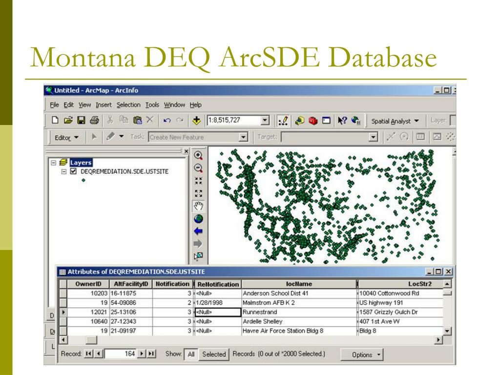Click the attribute table horizontal scrollbar thumb
The height and width of the screenshot is (375, 500).
[91, 340]
